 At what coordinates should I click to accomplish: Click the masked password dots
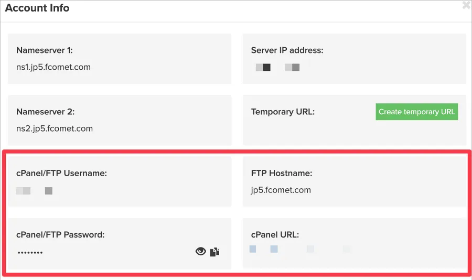pos(30,253)
